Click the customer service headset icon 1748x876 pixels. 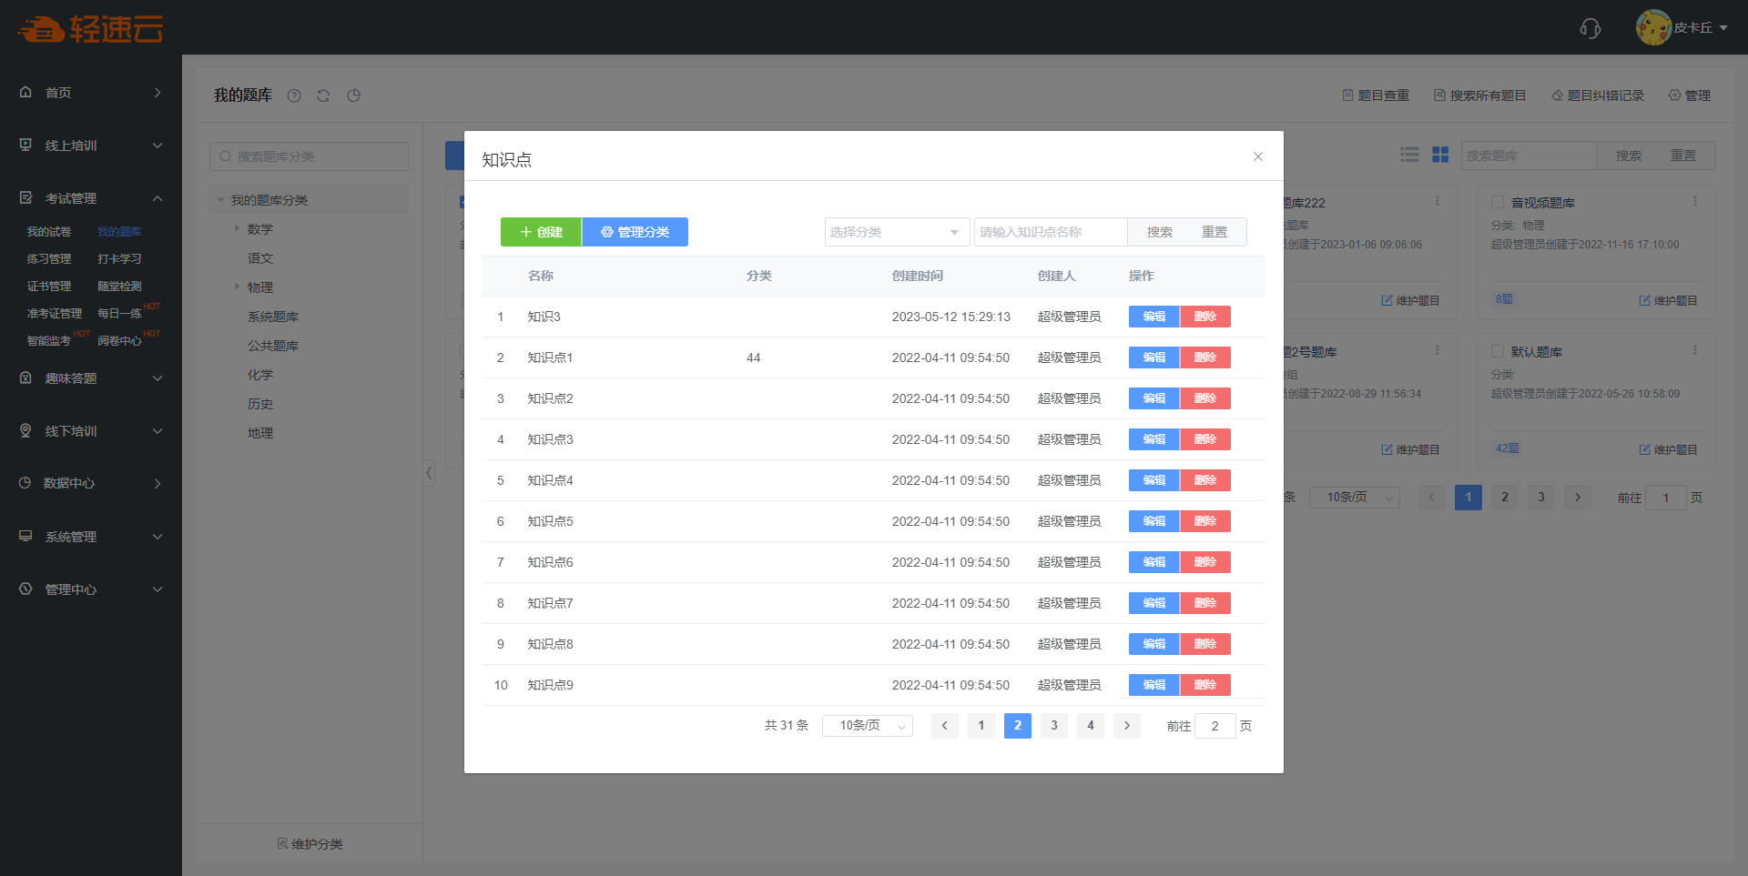tap(1590, 28)
